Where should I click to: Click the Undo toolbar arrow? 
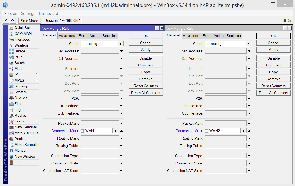tap(6, 20)
